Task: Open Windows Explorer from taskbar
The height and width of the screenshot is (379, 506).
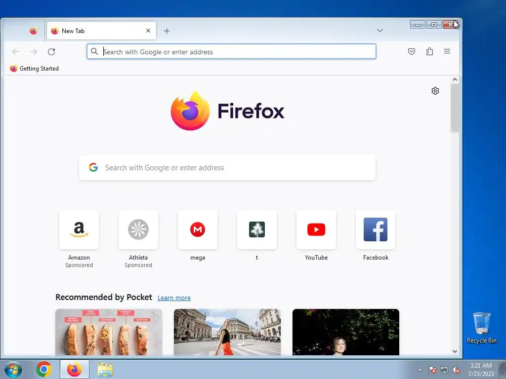Action: pyautogui.click(x=105, y=370)
